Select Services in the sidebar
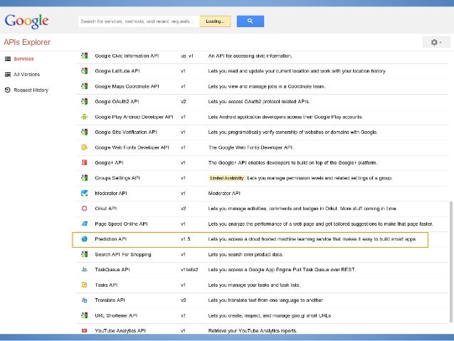 click(x=23, y=59)
